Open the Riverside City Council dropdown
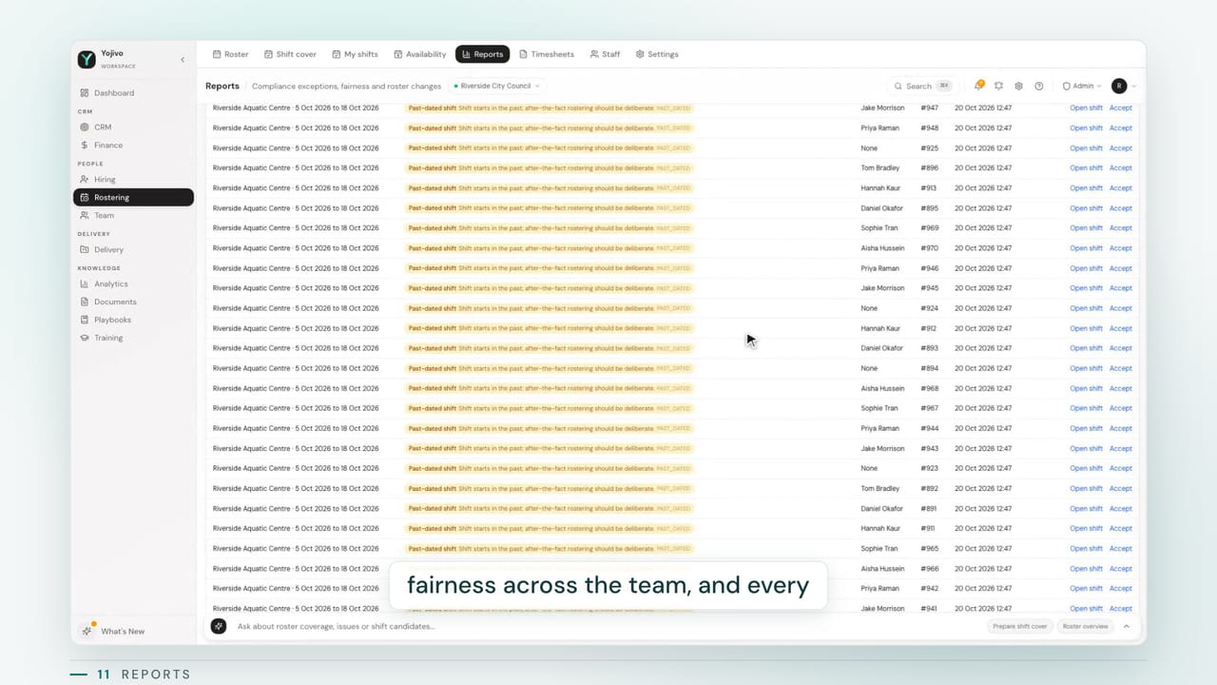The image size is (1217, 685). 495,86
